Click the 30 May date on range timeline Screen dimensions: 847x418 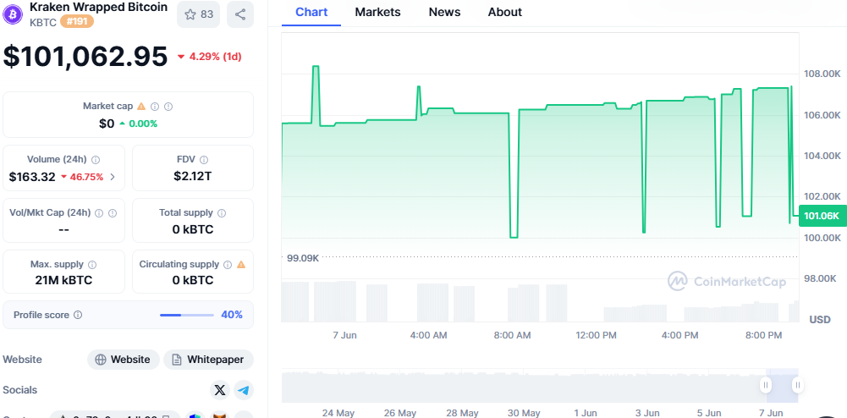524,413
